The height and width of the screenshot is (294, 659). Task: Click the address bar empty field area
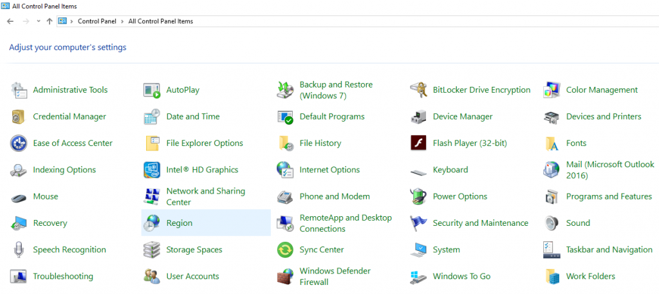tap(425, 21)
